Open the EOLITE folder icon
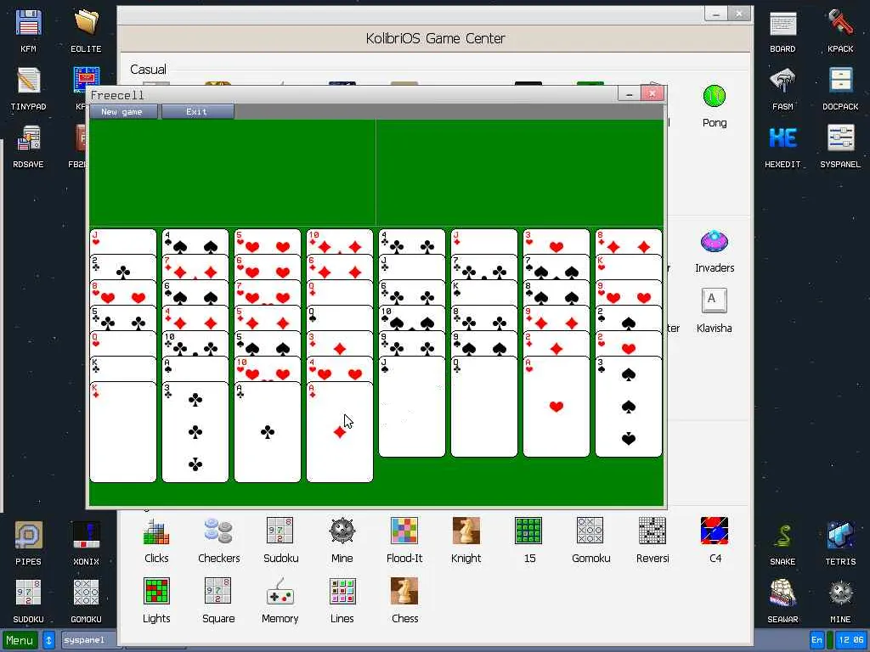Viewport: 870px width, 652px height. pos(86,31)
